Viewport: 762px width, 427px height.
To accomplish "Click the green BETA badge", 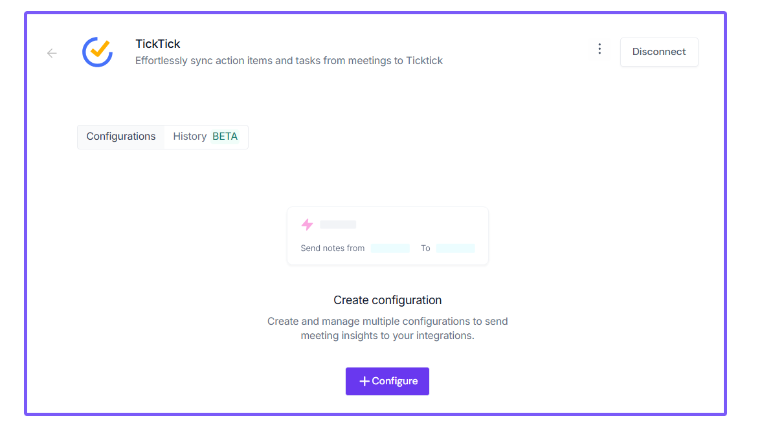I will (225, 137).
